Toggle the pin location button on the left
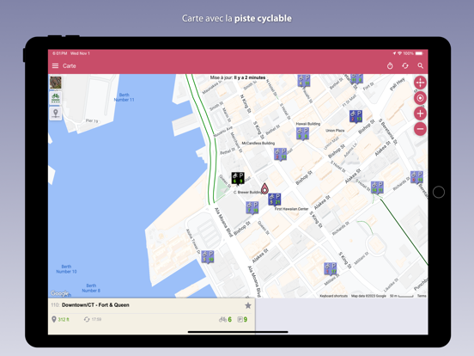Screen dimensions: 474x356 (56, 114)
